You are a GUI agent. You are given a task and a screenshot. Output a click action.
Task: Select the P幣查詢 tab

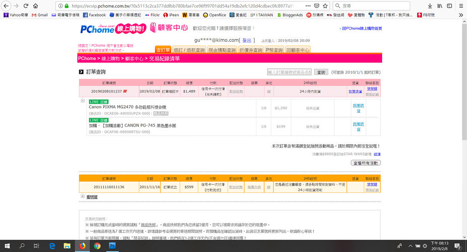274,50
